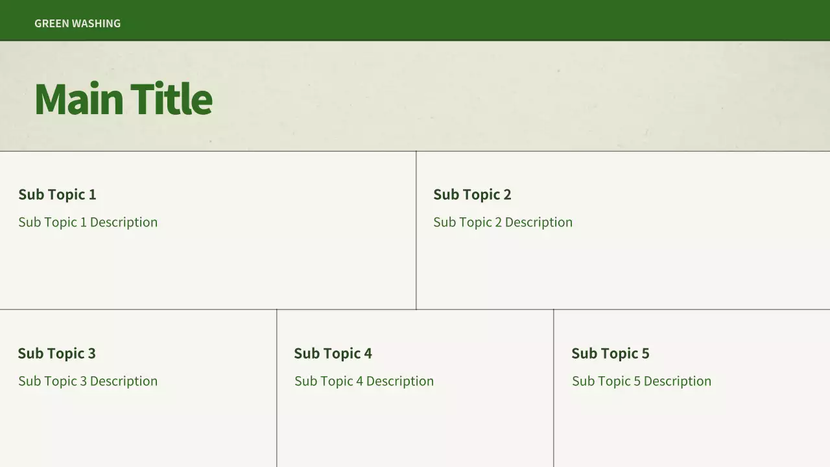
Task: Click the textured banner right of Main Title
Action: 519,97
